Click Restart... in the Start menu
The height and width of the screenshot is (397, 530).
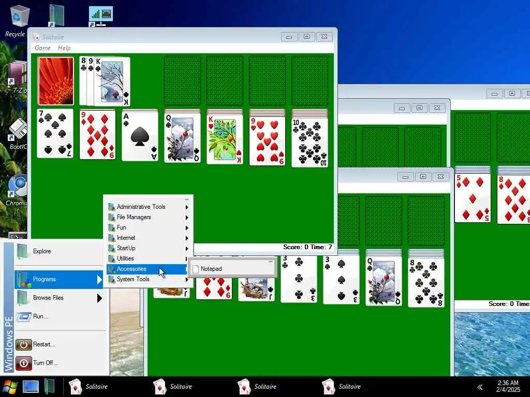click(59, 344)
